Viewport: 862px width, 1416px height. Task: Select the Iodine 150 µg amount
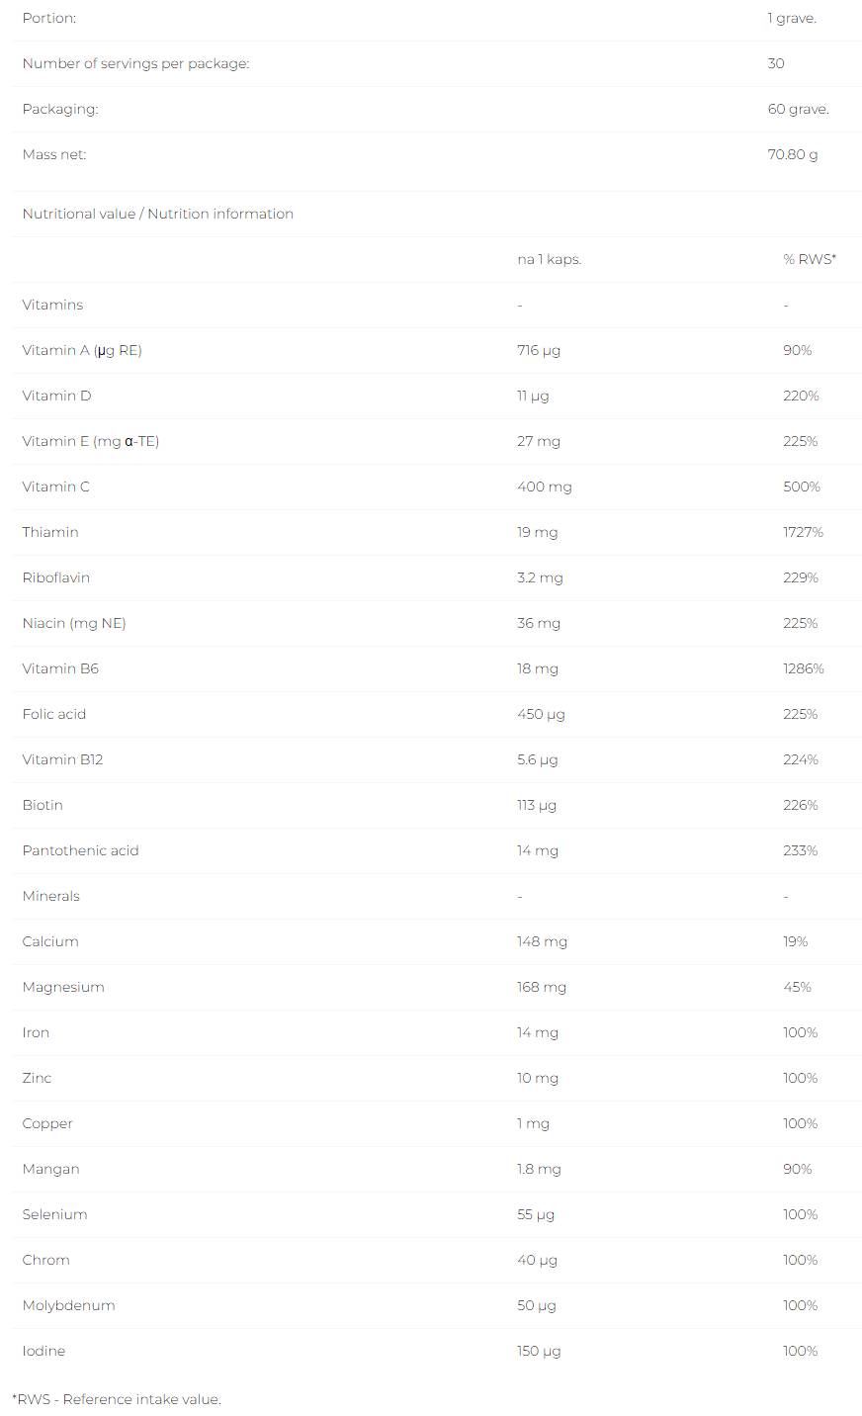tap(539, 1351)
